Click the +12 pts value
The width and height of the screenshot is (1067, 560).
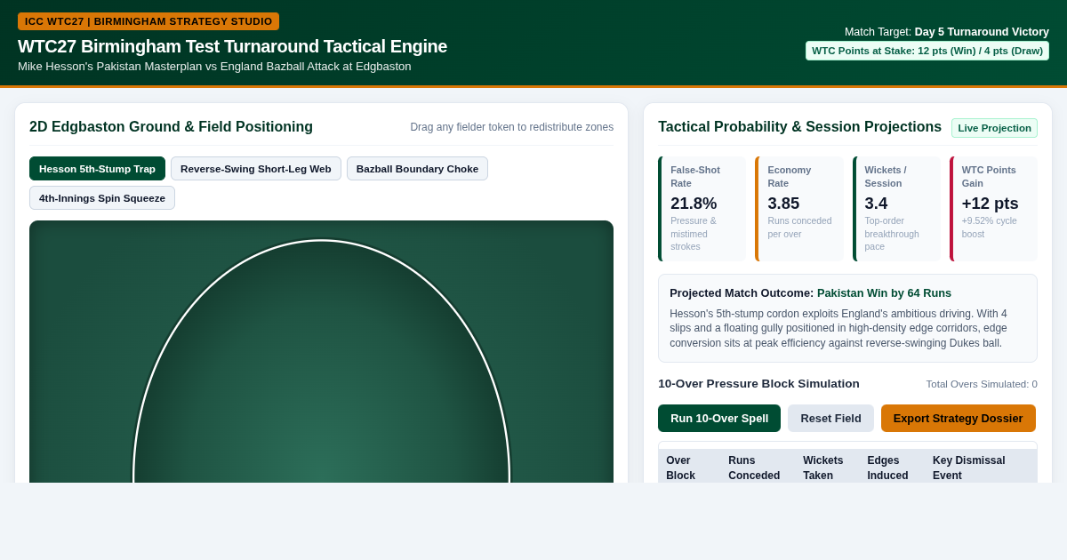point(990,204)
